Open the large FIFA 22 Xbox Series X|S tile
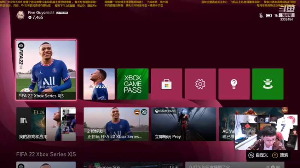The height and width of the screenshot is (168, 300). coord(46,70)
